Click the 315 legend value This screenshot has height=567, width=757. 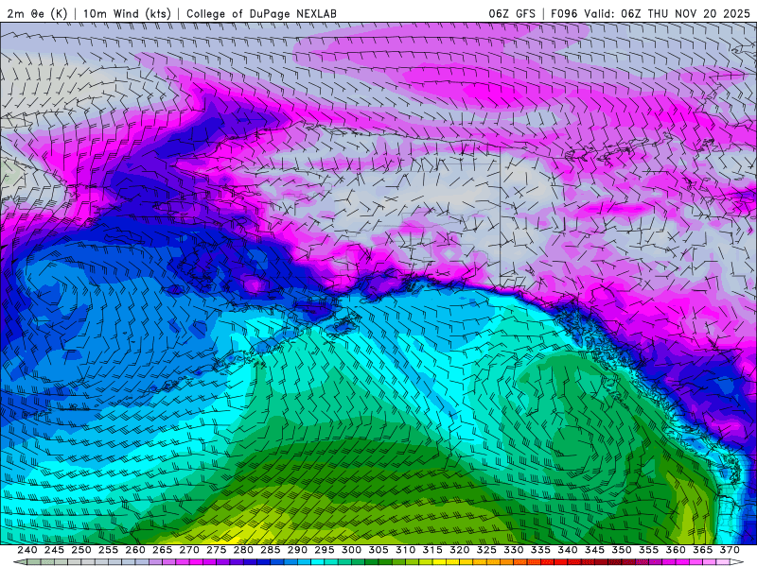coord(432,550)
